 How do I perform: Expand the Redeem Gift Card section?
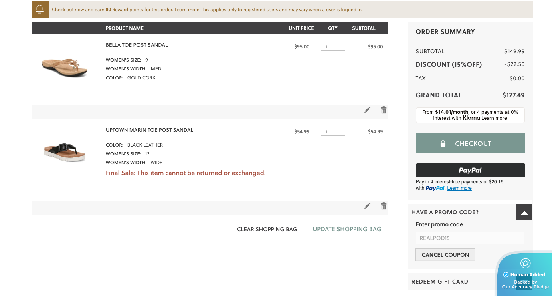pos(440,282)
